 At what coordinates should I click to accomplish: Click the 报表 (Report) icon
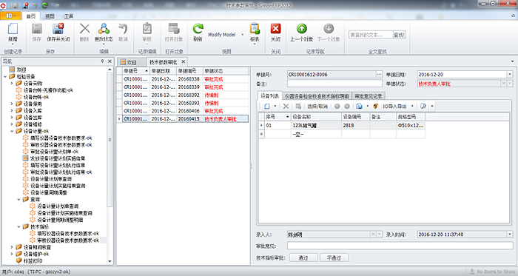255,29
